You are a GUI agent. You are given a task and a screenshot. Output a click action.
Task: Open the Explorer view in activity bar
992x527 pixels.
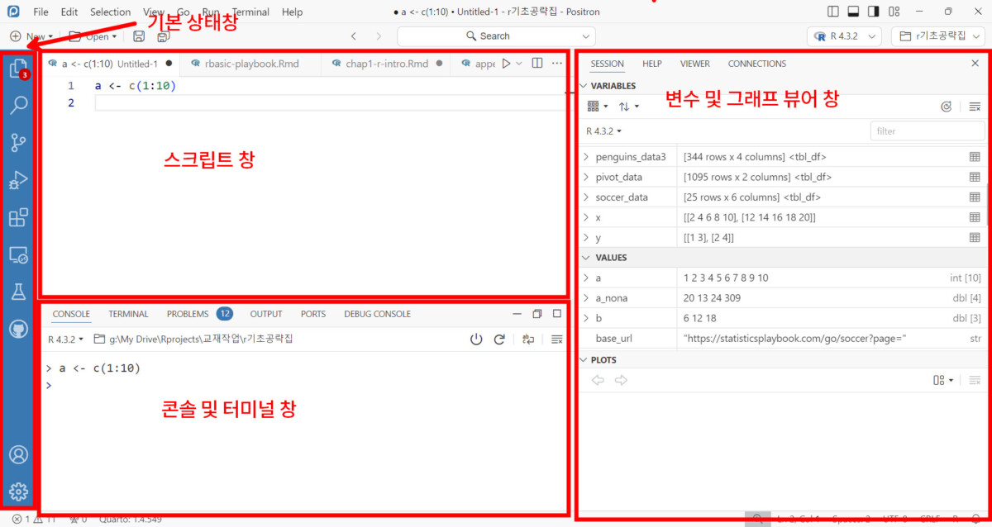coord(18,69)
